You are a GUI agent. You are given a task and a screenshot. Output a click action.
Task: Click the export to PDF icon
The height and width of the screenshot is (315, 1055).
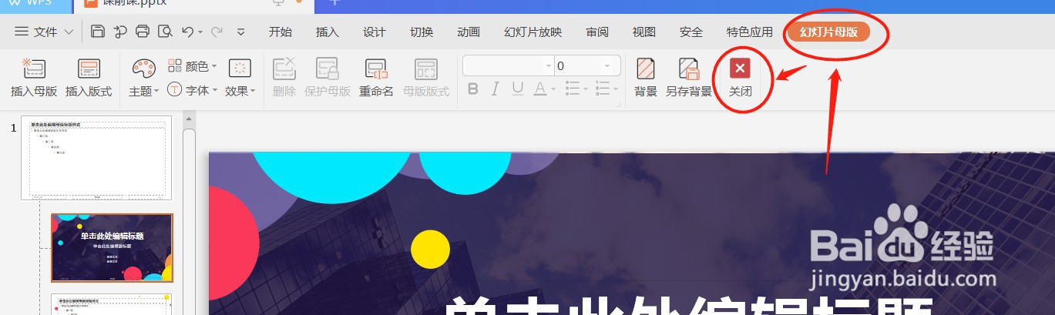[119, 32]
